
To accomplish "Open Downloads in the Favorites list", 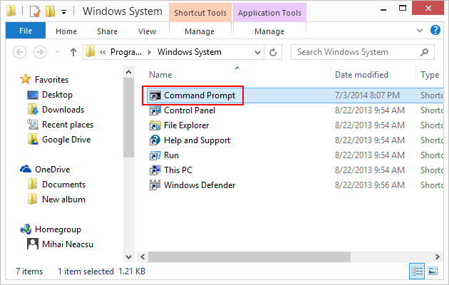I will (x=63, y=110).
